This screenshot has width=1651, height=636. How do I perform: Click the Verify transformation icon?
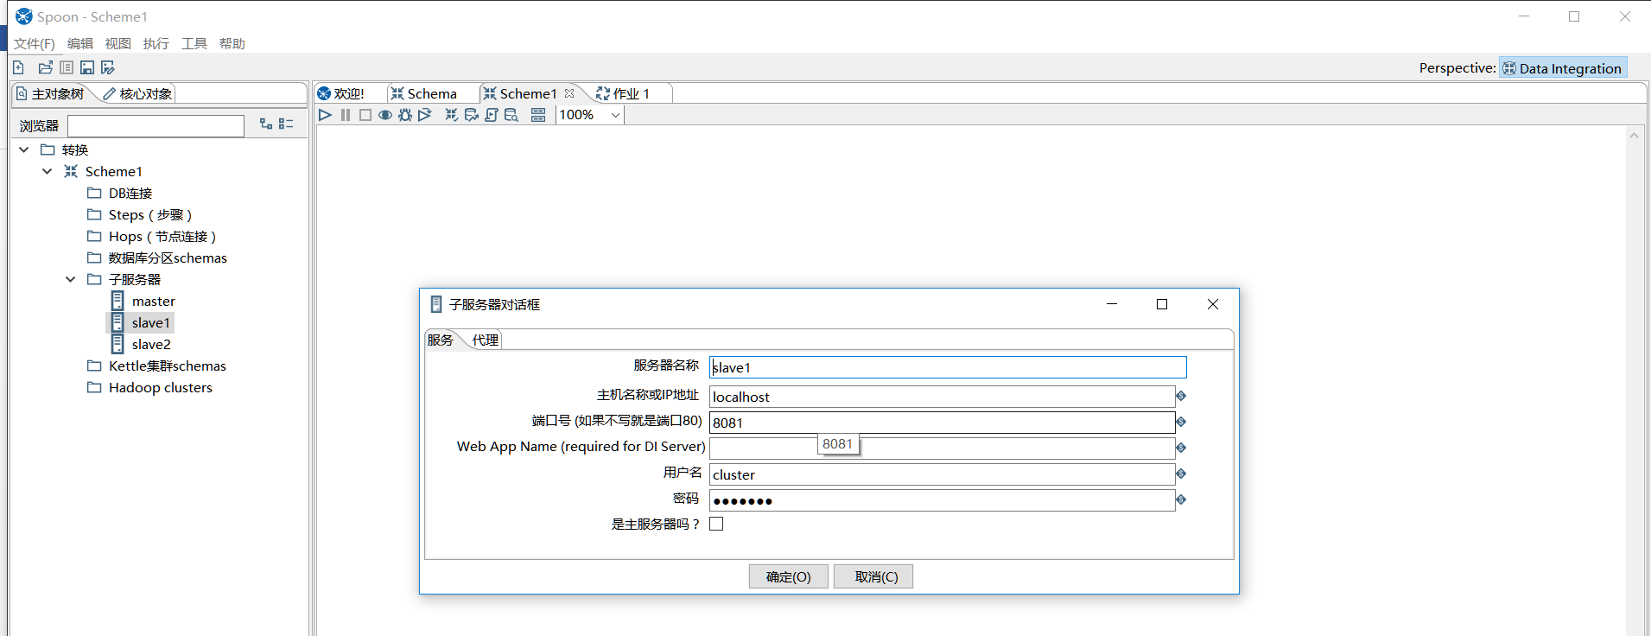pyautogui.click(x=451, y=115)
